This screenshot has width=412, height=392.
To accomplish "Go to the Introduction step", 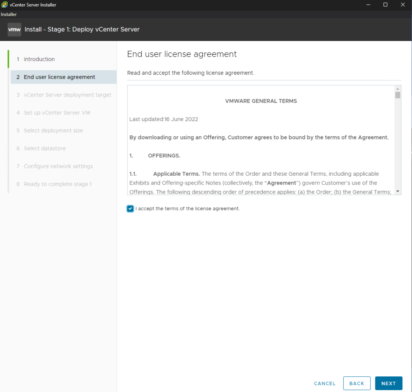I will (x=39, y=59).
